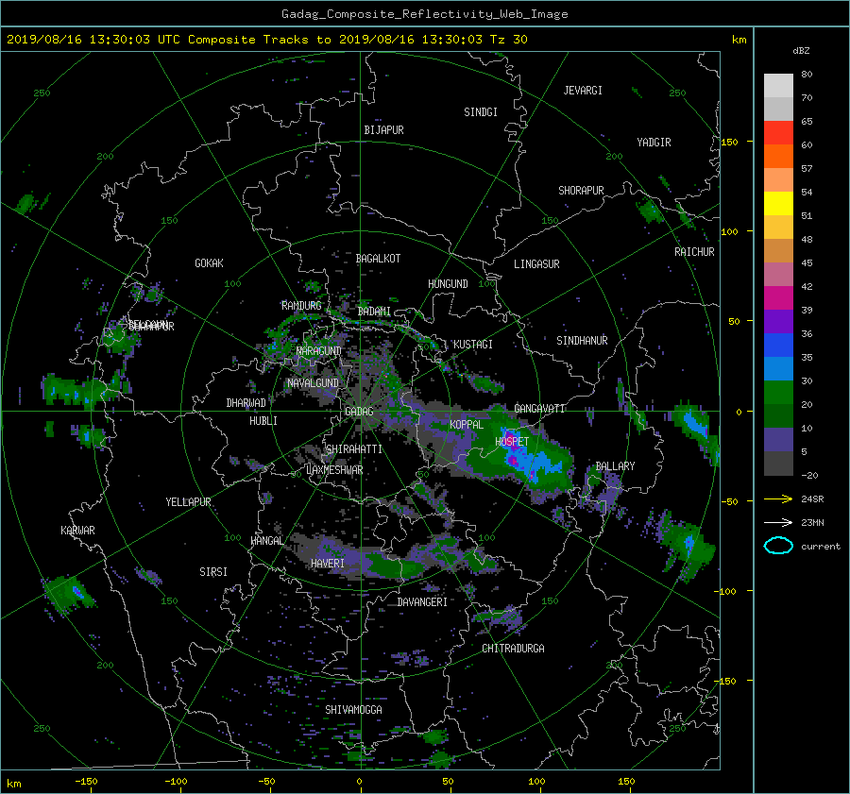The height and width of the screenshot is (794, 850).
Task: Click the BADAMI city label
Action: pyautogui.click(x=374, y=312)
